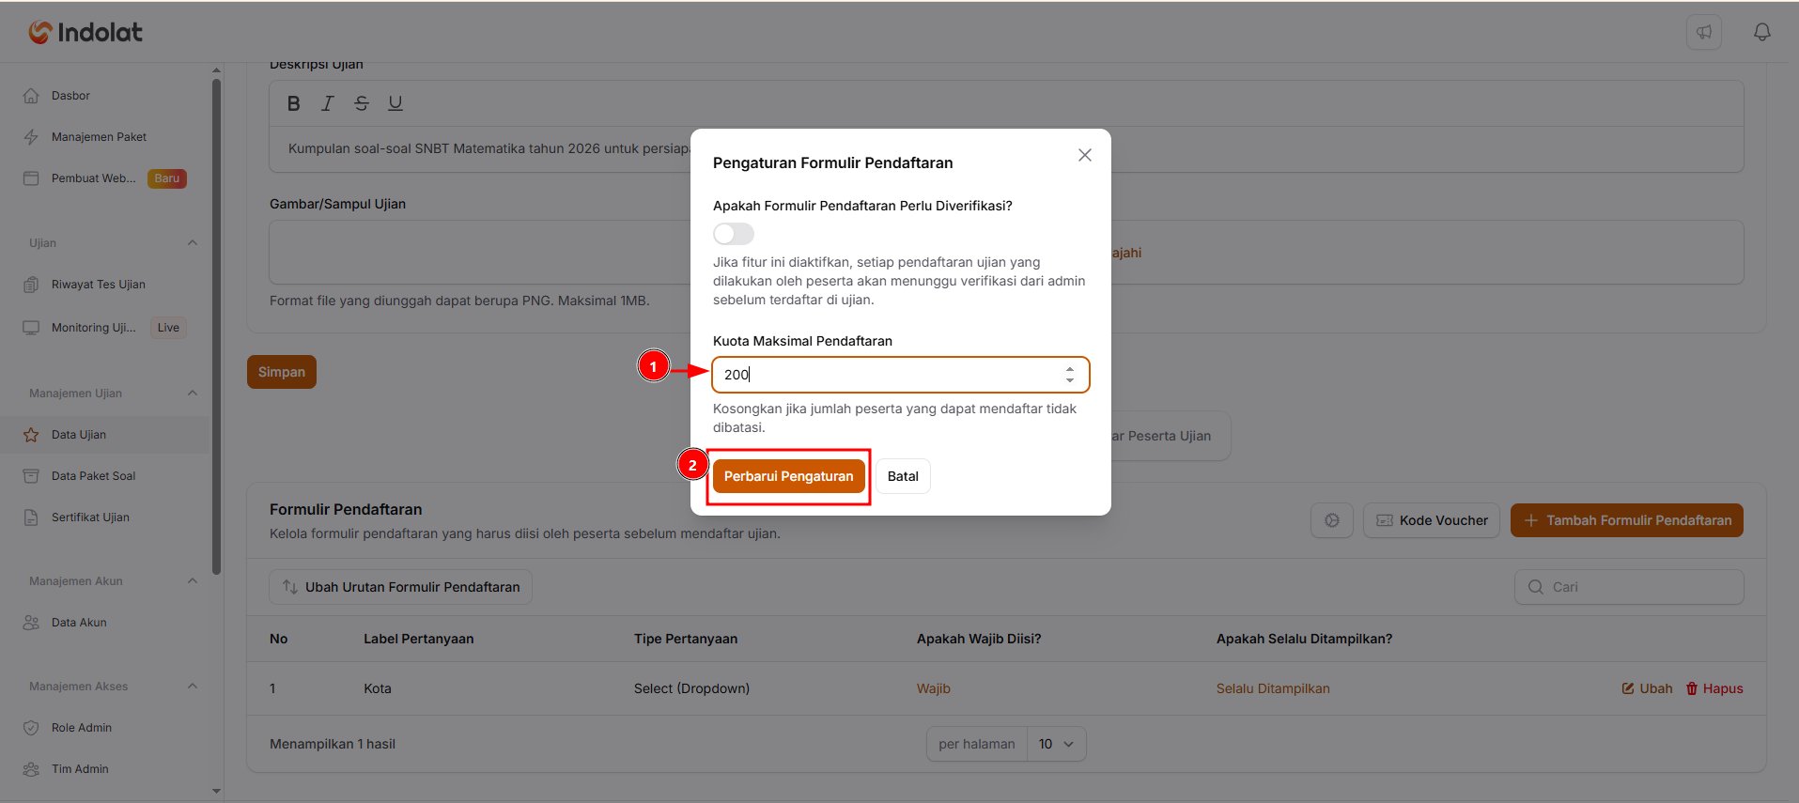Select Data Ujian in sidebar

coord(104,435)
